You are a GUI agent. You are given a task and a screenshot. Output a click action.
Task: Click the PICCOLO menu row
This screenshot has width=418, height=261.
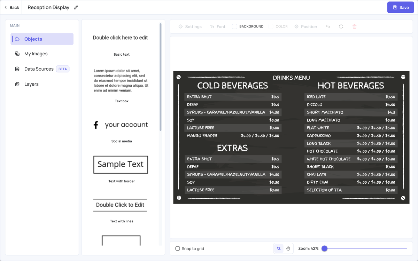tap(351, 104)
